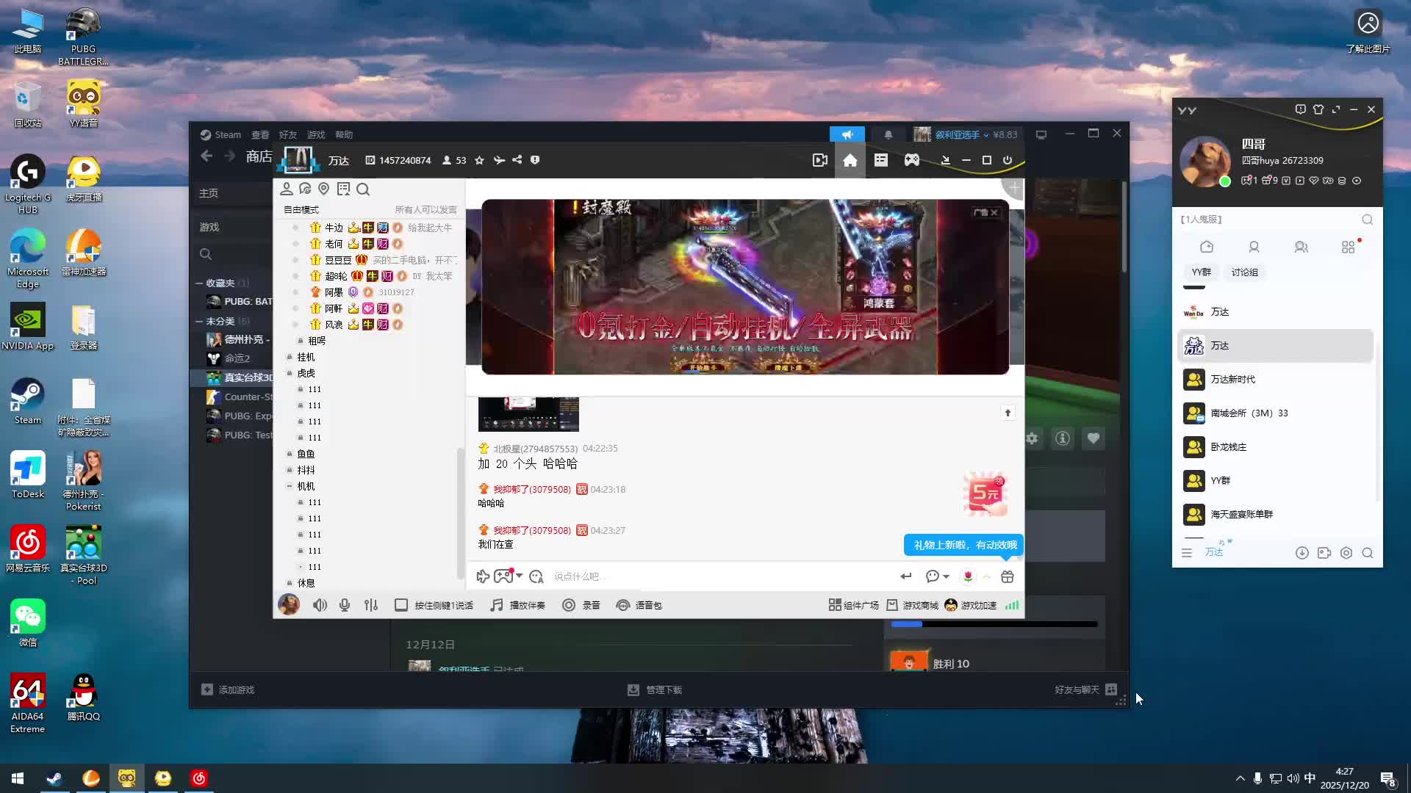
Task: Open 网易云音乐 from the taskbar
Action: point(199,778)
